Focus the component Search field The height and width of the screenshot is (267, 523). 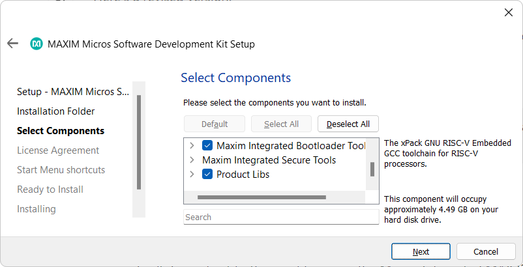point(281,217)
